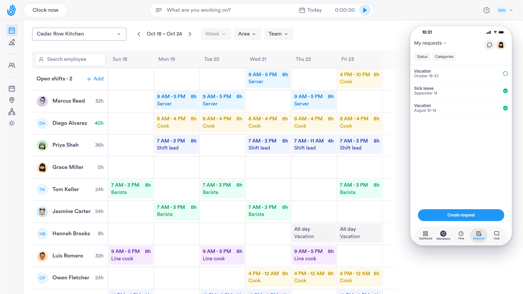
Task: Click the Clock now button
Action: (x=46, y=10)
